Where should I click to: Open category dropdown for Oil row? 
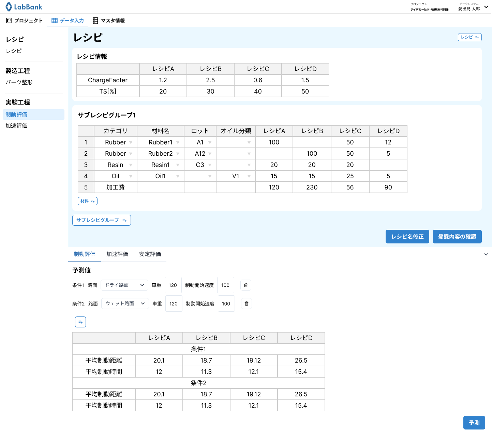131,176
